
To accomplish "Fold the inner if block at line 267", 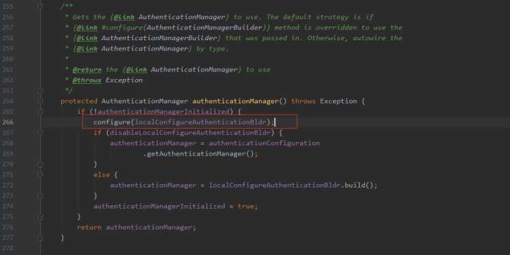I will pyautogui.click(x=40, y=132).
